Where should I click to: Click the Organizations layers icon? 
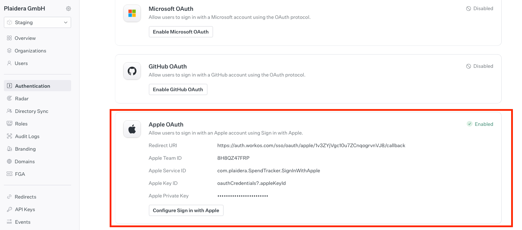[9, 51]
